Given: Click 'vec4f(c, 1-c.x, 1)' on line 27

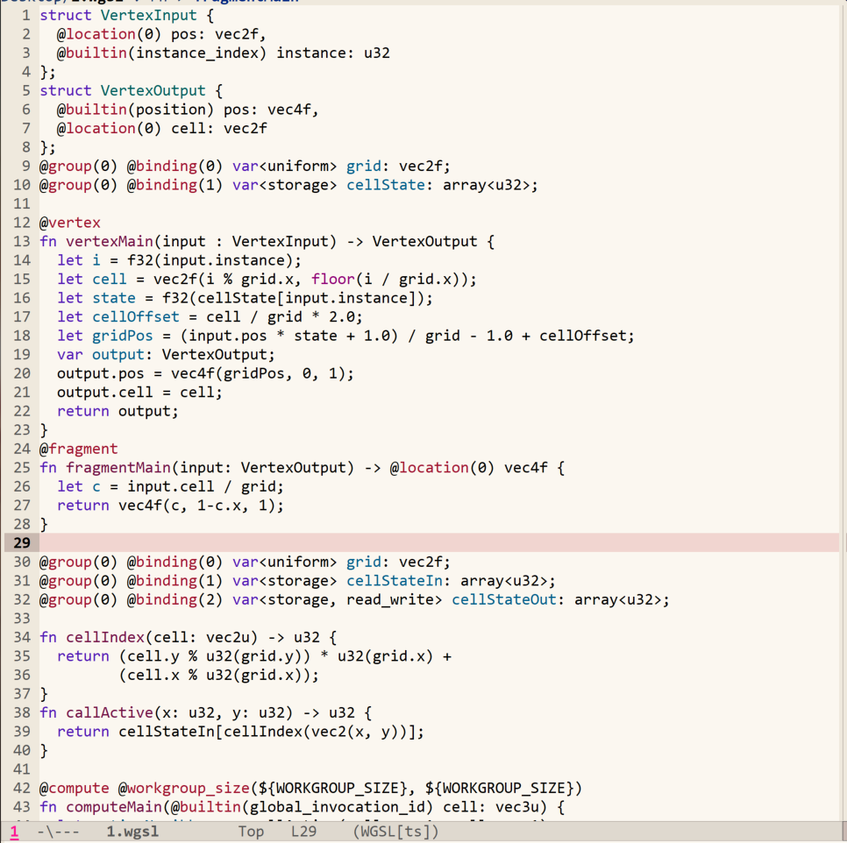Looking at the screenshot, I should coord(196,506).
